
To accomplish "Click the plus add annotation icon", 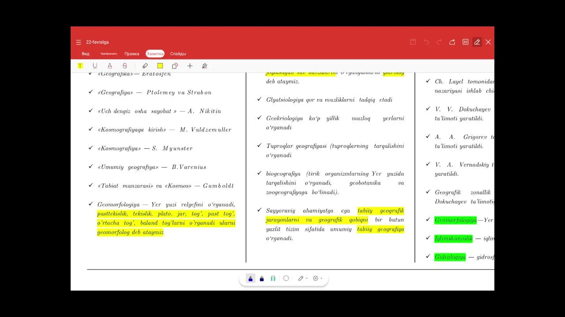I will pos(190,66).
